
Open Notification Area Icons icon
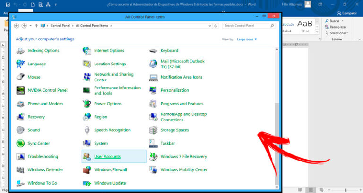(x=153, y=78)
